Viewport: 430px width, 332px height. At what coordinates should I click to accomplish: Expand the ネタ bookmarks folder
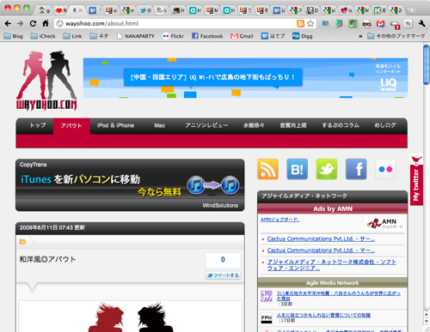click(99, 36)
